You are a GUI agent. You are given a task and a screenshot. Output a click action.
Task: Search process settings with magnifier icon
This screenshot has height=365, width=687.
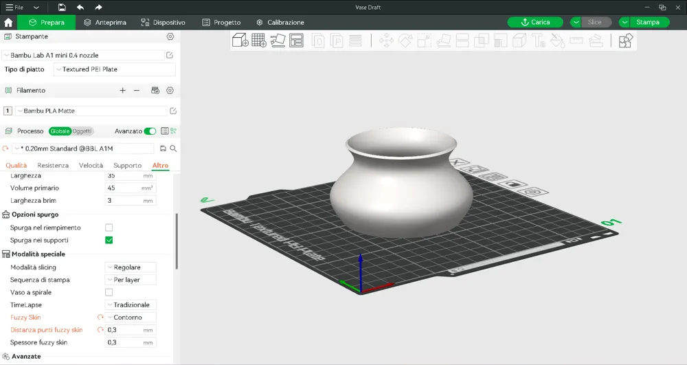174,148
